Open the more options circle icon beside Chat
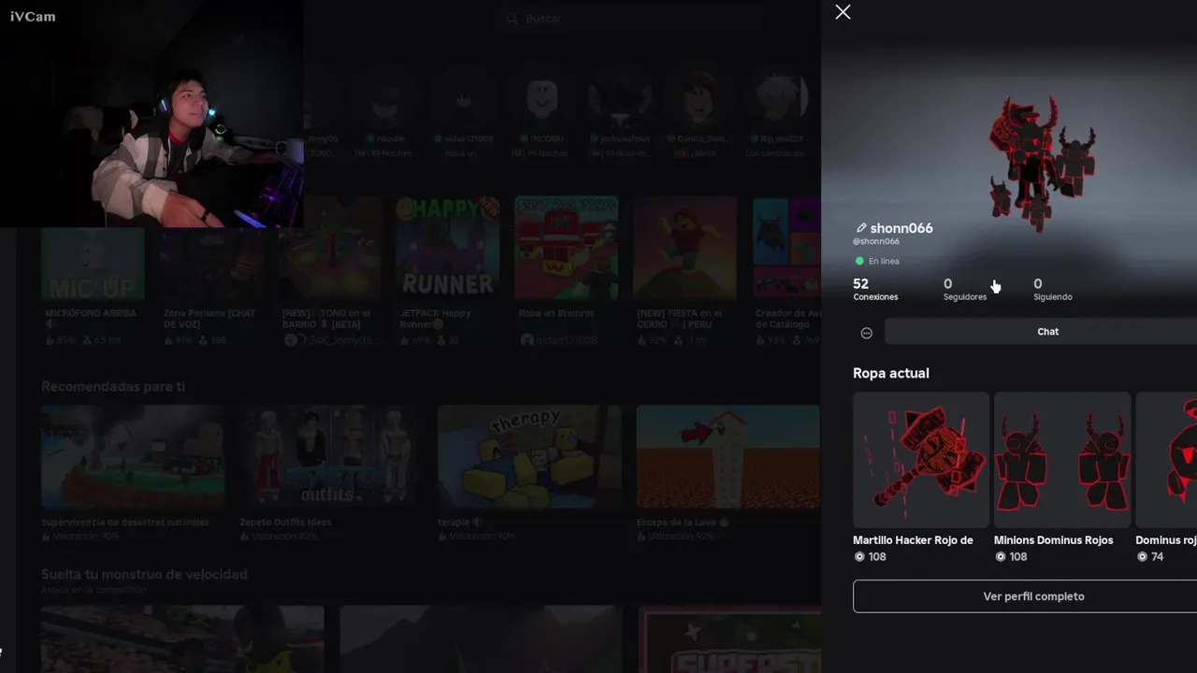The image size is (1197, 673). point(866,333)
